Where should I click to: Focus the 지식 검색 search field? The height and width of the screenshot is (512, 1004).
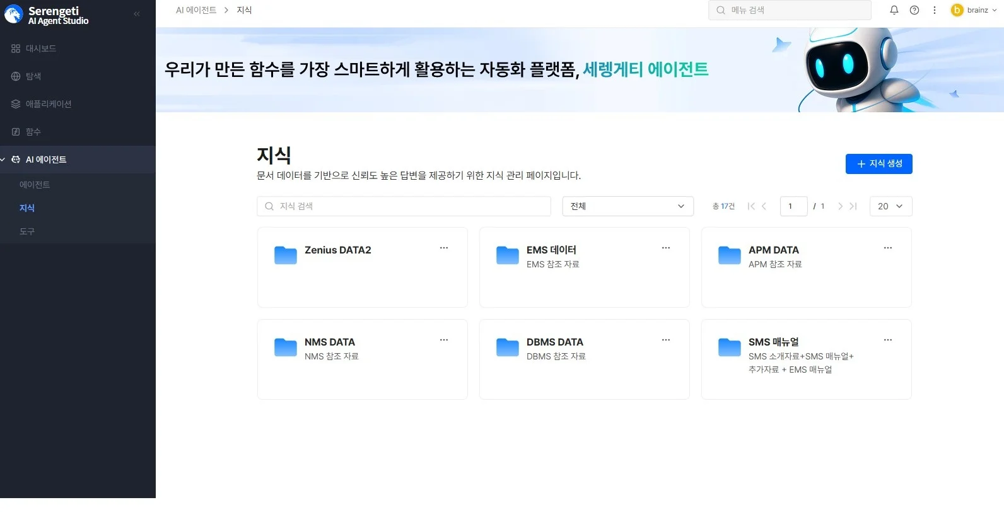pos(404,206)
